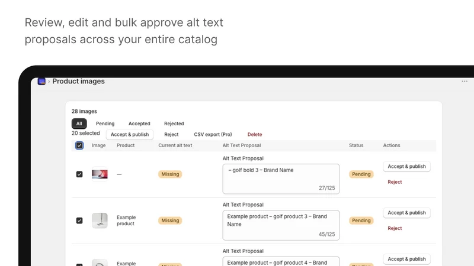Edit the golf bold 3 alt text field
This screenshot has width=474, height=266.
point(281,179)
